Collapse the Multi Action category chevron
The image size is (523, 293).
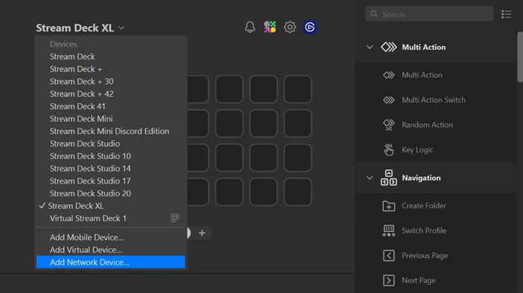[x=370, y=47]
